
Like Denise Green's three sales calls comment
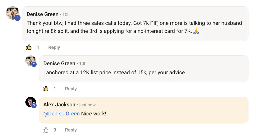point(29,47)
